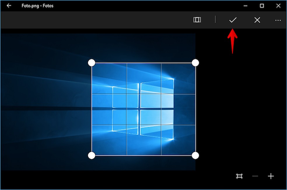Minimize the Fotos window
This screenshot has height=190, width=287.
[x=246, y=6]
